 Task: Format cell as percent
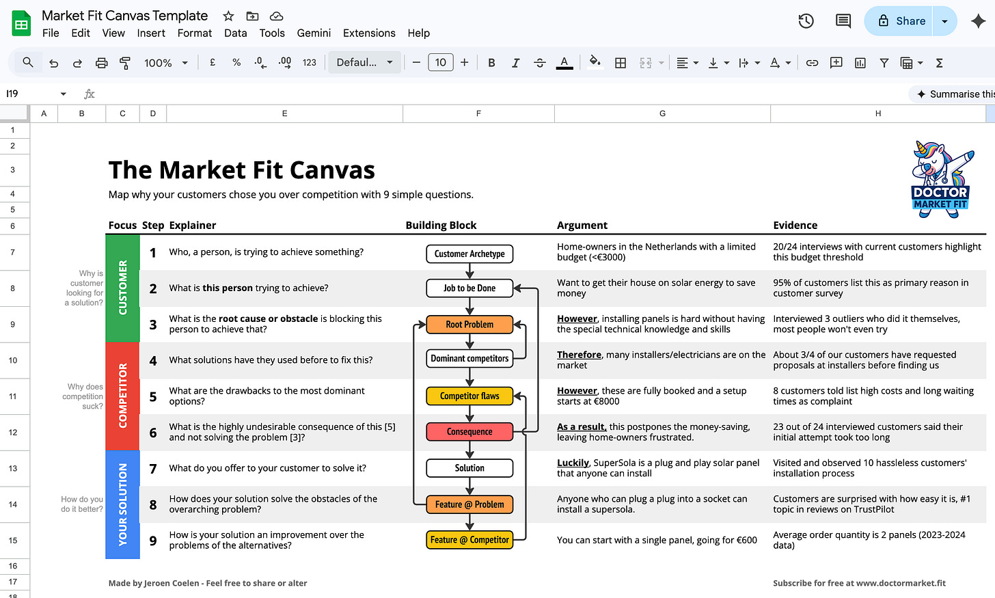tap(236, 62)
